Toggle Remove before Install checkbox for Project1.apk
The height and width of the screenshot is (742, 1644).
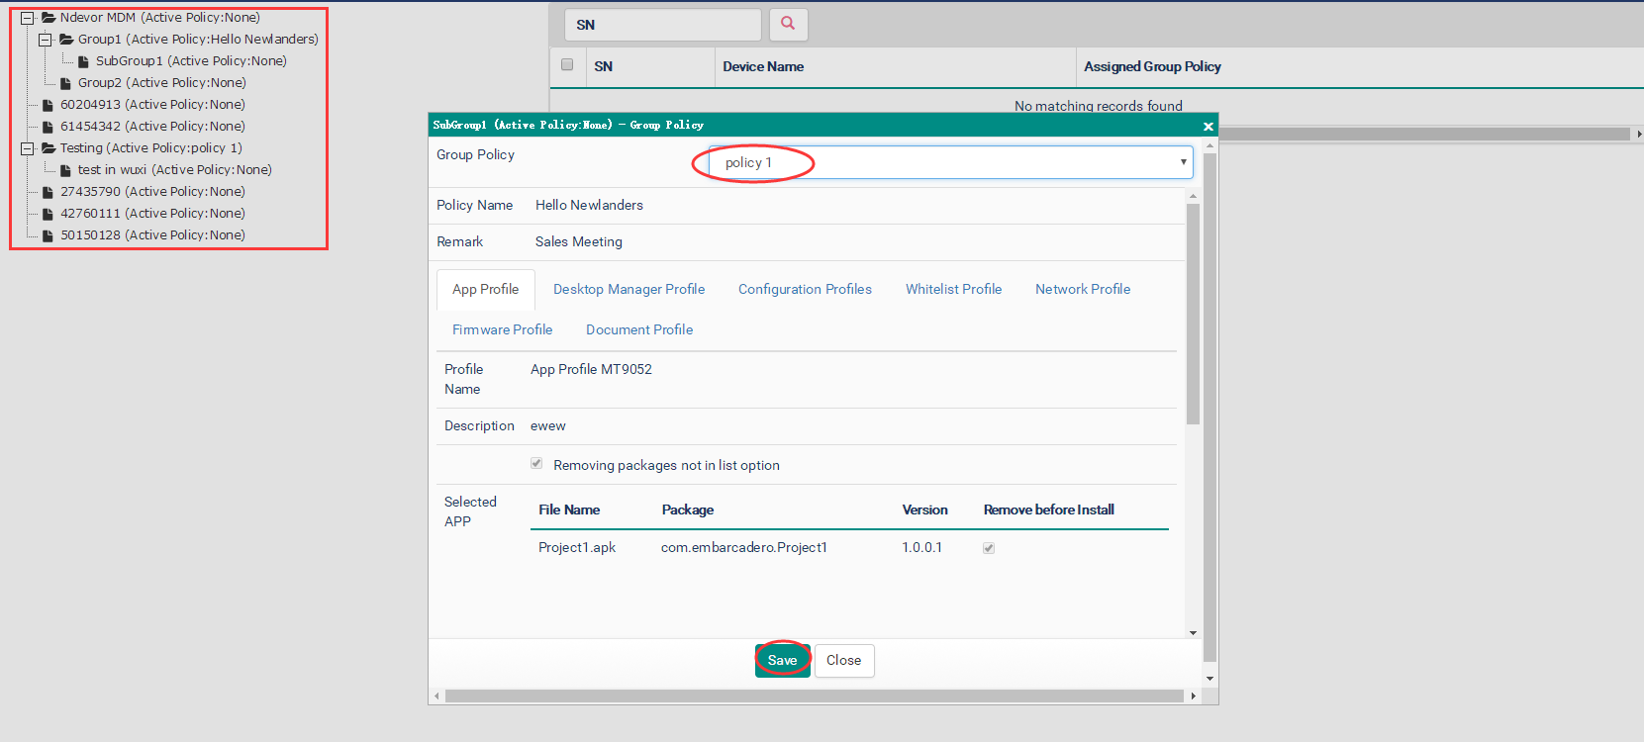[x=988, y=548]
